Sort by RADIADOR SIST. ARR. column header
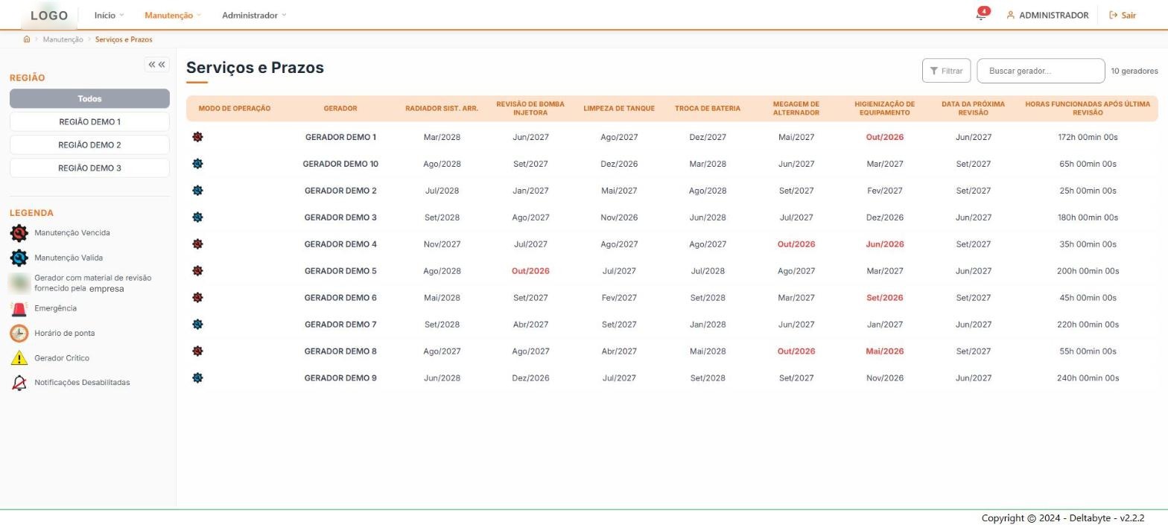The image size is (1168, 525). point(442,109)
